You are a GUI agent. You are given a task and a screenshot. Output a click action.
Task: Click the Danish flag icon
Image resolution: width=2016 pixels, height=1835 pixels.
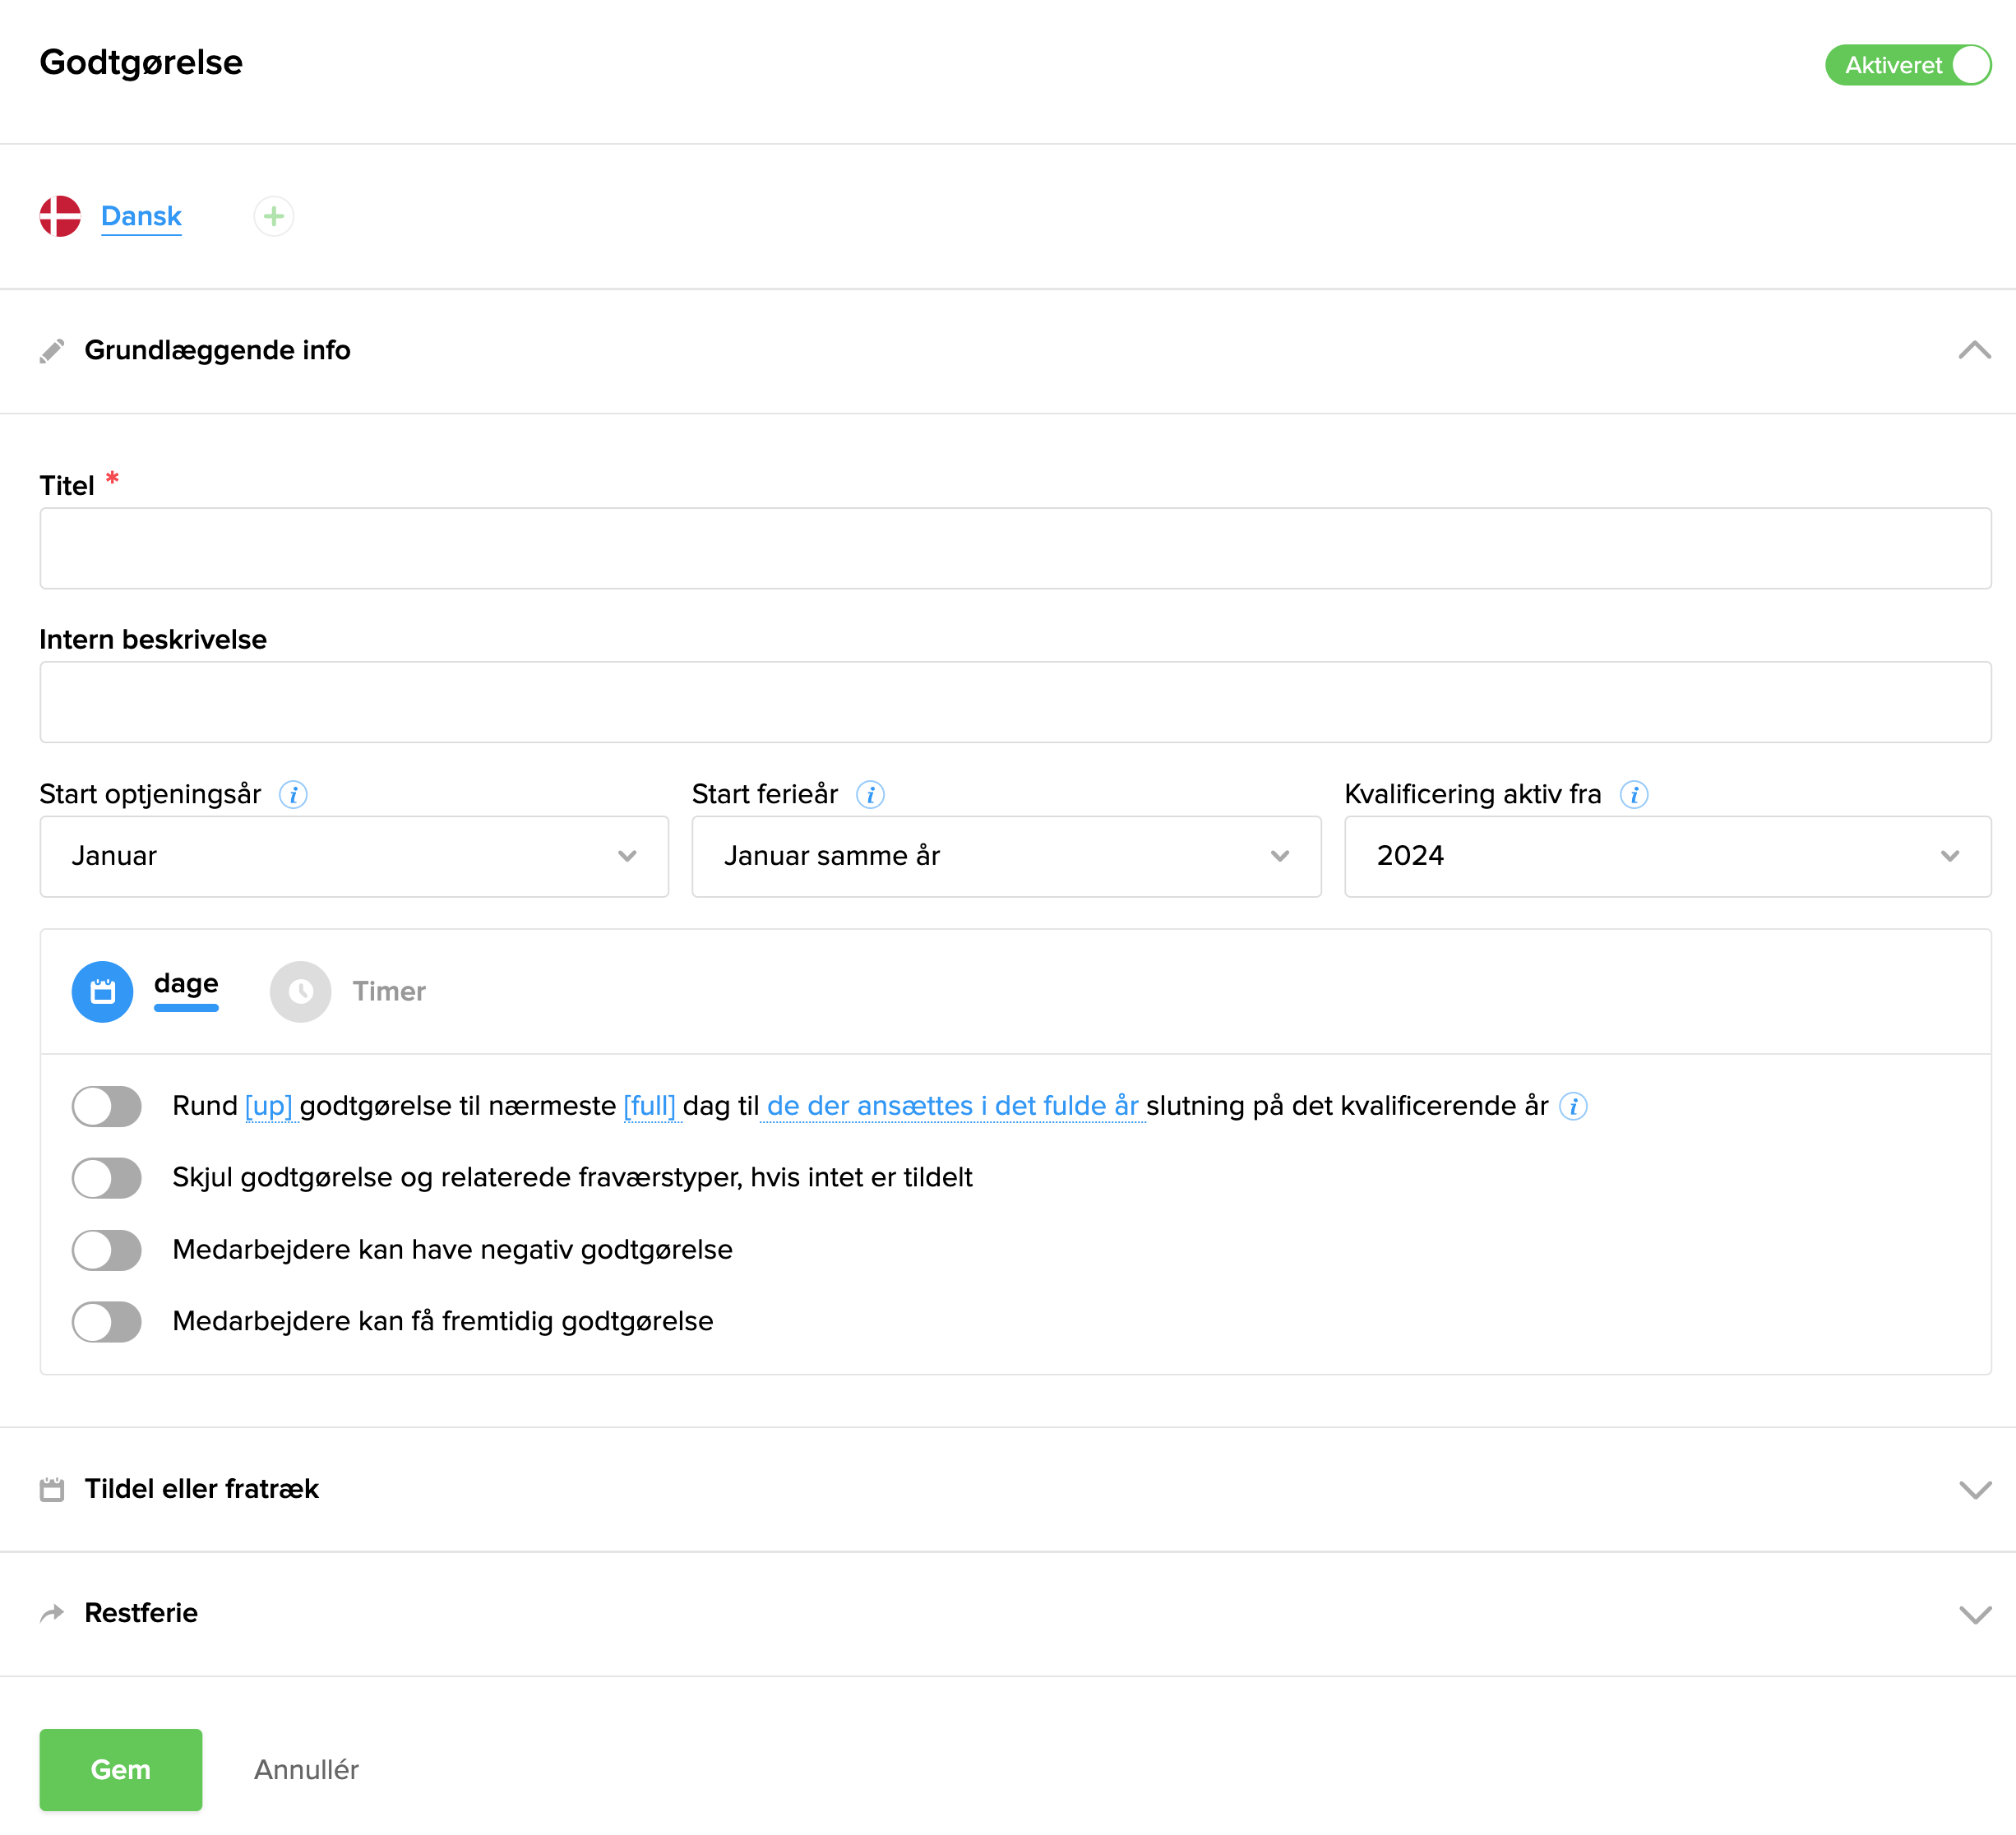(60, 216)
